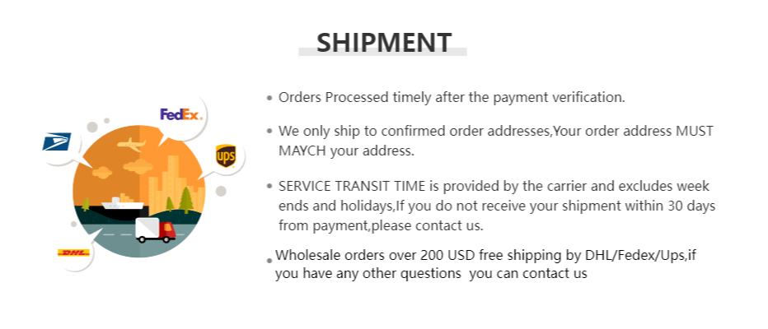Select the cargo ship illustration
Image resolution: width=768 pixels, height=329 pixels.
(x=122, y=202)
